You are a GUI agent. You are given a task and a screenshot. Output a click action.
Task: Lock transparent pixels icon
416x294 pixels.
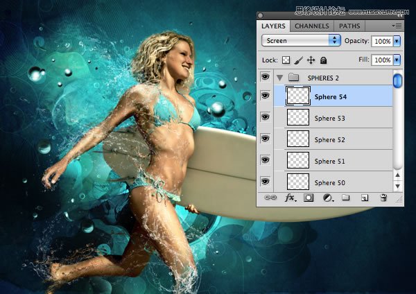[x=286, y=60]
